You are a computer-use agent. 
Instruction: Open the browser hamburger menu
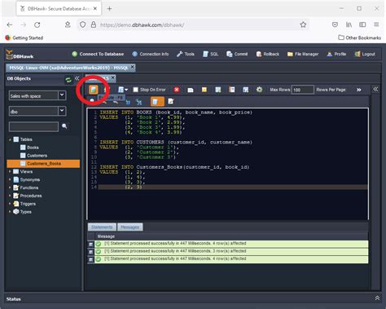tap(376, 24)
